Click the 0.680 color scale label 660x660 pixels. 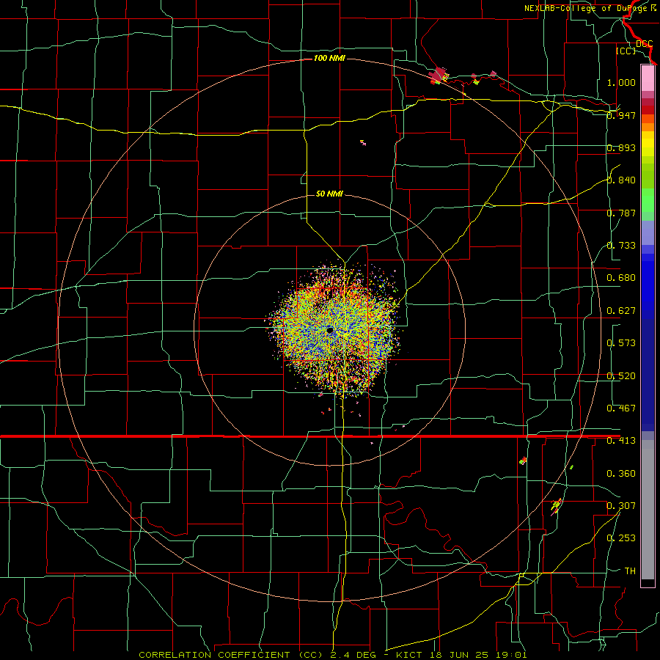click(621, 278)
